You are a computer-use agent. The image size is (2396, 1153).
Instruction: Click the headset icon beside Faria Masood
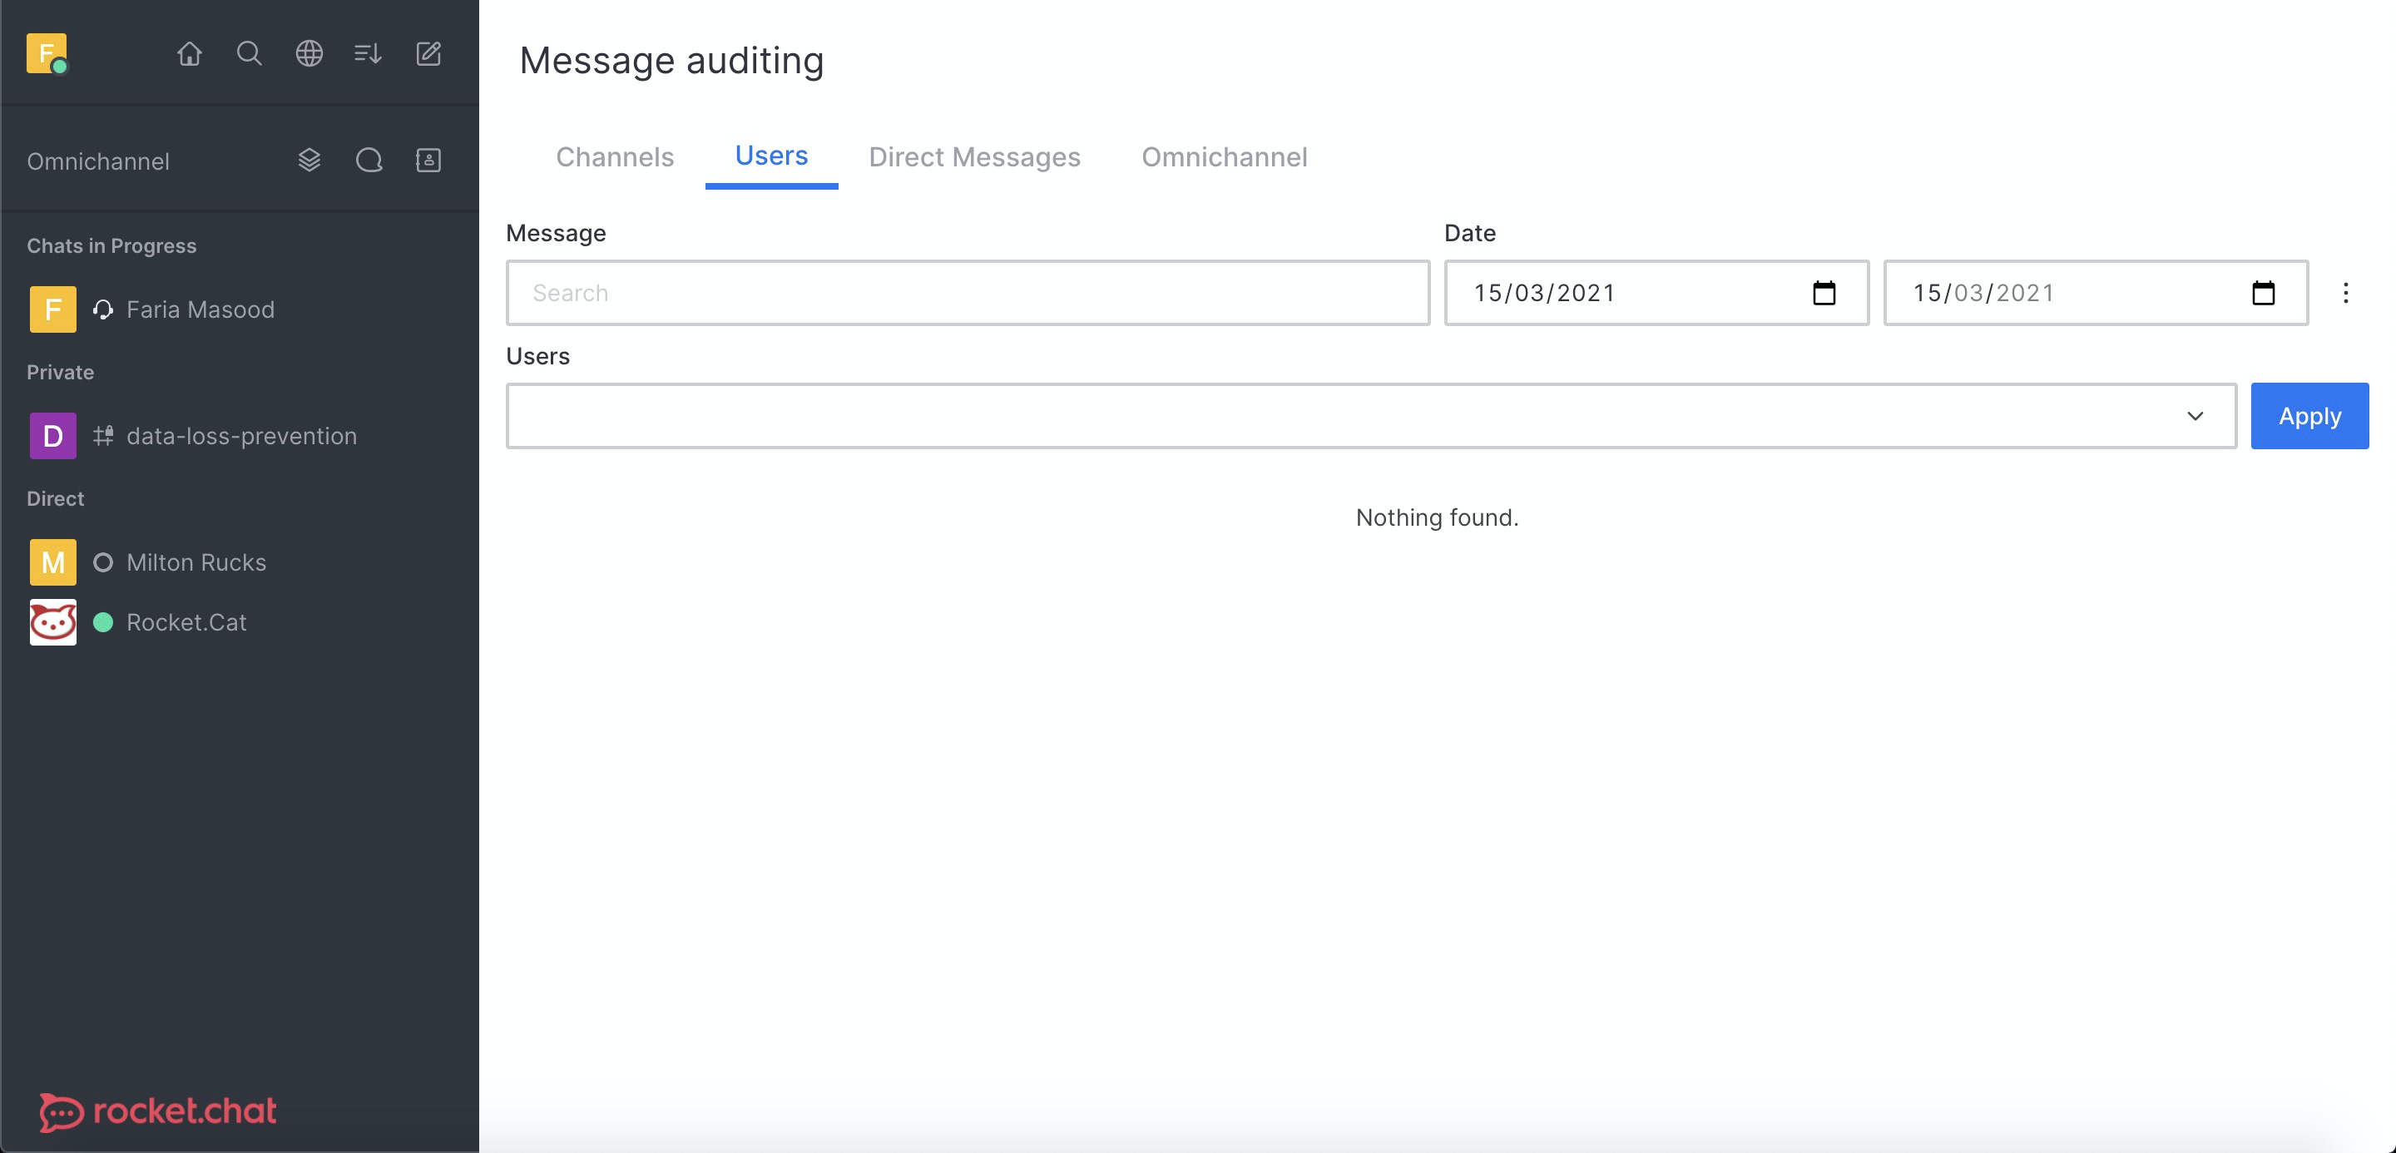click(x=103, y=309)
